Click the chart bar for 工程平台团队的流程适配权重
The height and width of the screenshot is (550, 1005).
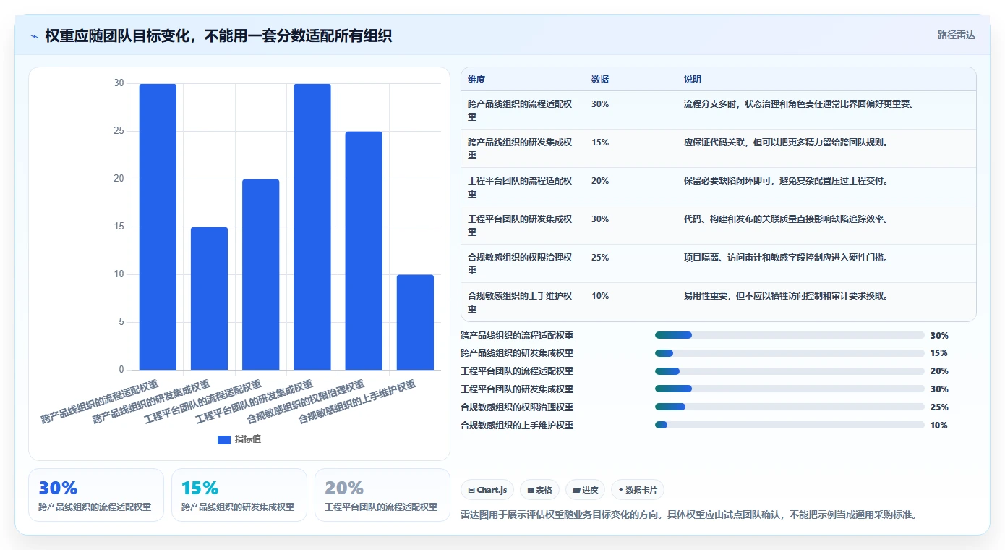[261, 275]
